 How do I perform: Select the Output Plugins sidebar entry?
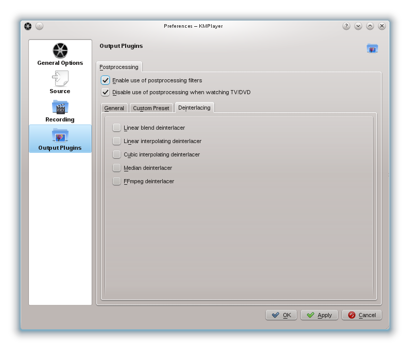pos(60,139)
